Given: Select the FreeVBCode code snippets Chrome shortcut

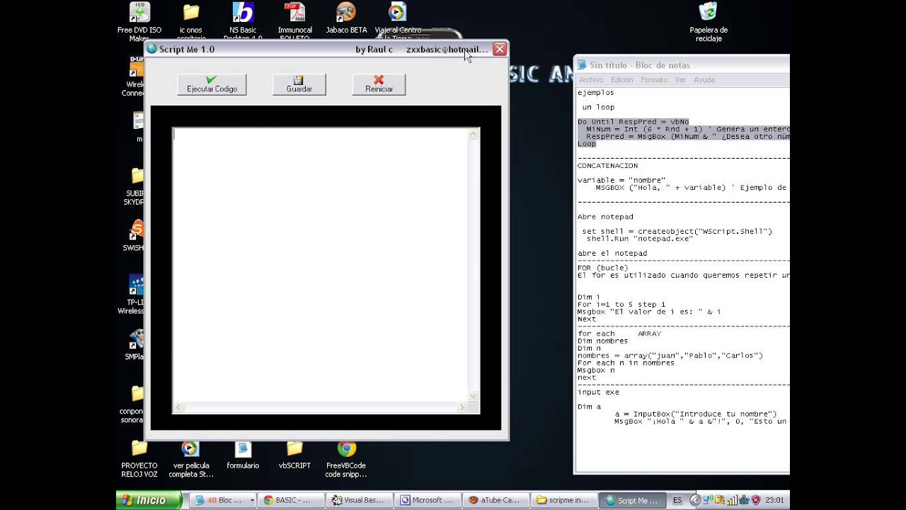Looking at the screenshot, I should click(x=346, y=459).
